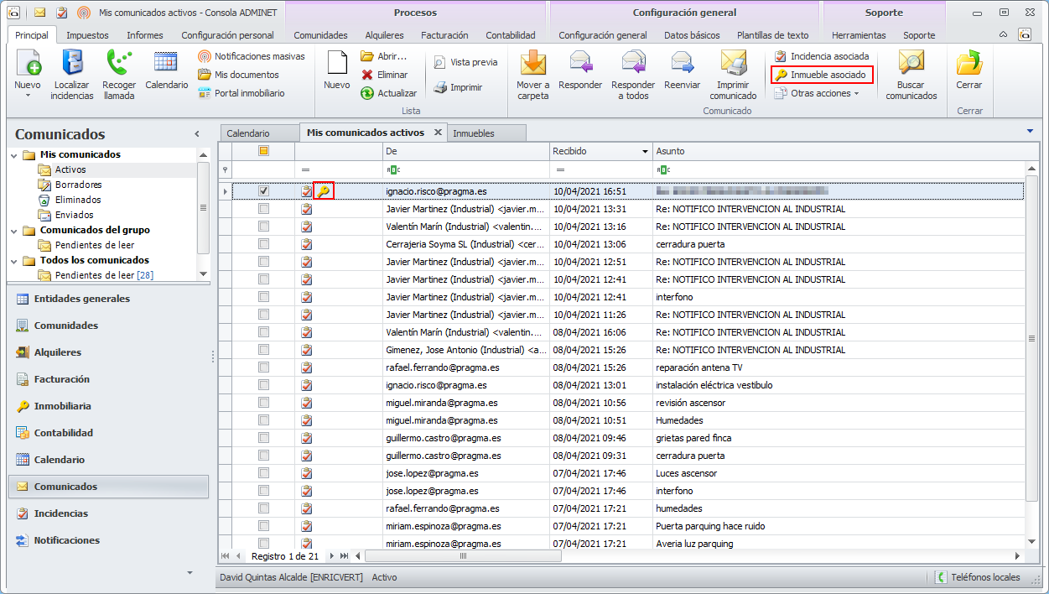Click Mover a carpeta icon
Viewport: 1049px width, 594px height.
(532, 63)
